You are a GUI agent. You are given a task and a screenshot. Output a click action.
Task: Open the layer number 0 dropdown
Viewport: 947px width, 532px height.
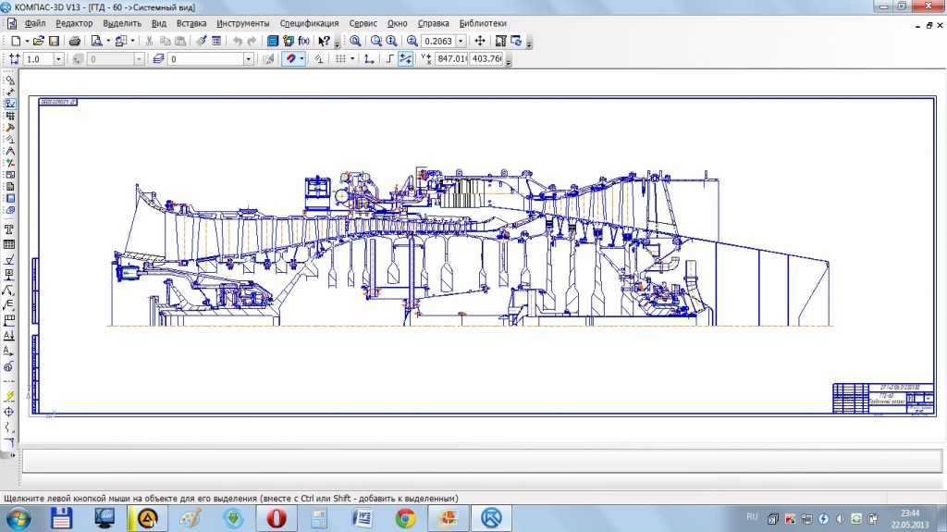click(x=248, y=58)
